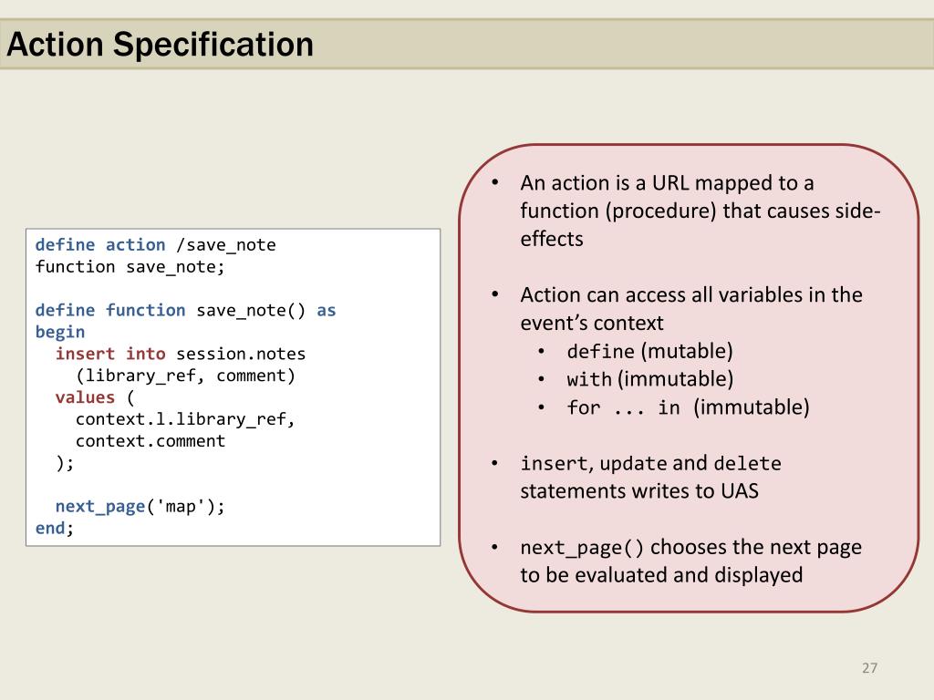Click 'insert into session.notes' statement
Screen dimensions: 934x700
181,354
